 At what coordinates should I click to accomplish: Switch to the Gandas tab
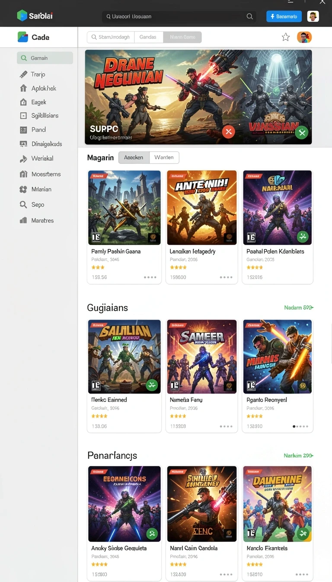click(x=148, y=37)
